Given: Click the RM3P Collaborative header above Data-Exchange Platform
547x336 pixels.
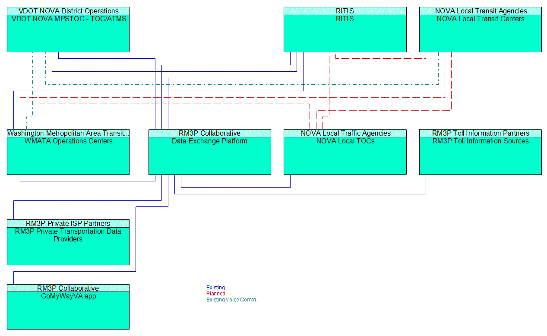Looking at the screenshot, I should pos(210,133).
